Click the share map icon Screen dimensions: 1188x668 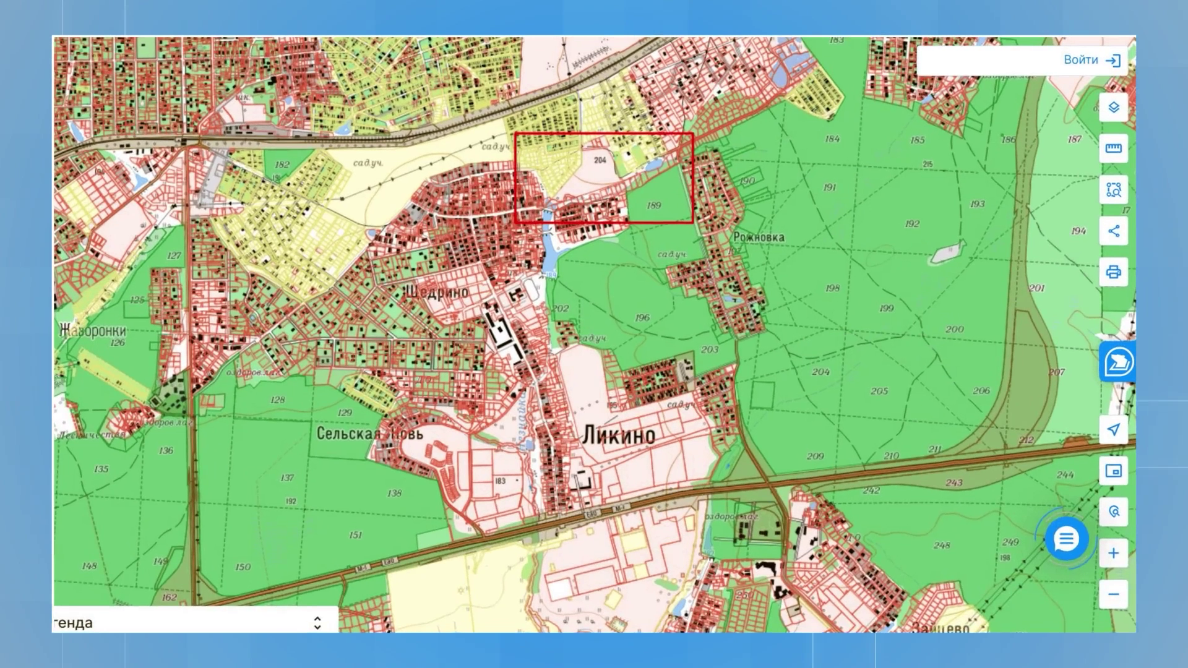[x=1113, y=231]
